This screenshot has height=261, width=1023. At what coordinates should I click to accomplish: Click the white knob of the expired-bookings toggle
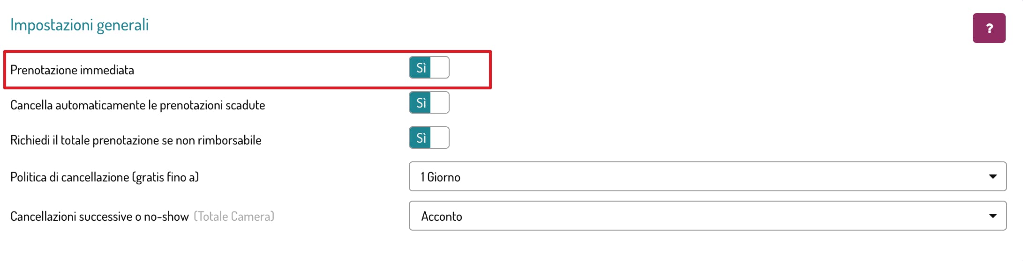[440, 102]
